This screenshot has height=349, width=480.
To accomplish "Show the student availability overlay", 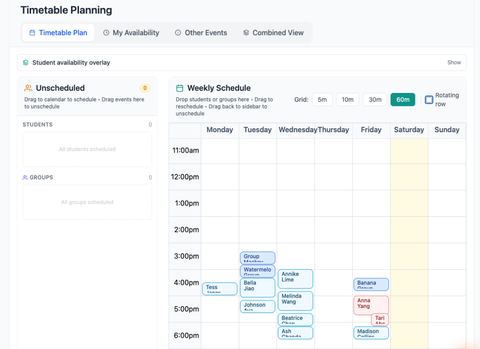I will pos(454,62).
